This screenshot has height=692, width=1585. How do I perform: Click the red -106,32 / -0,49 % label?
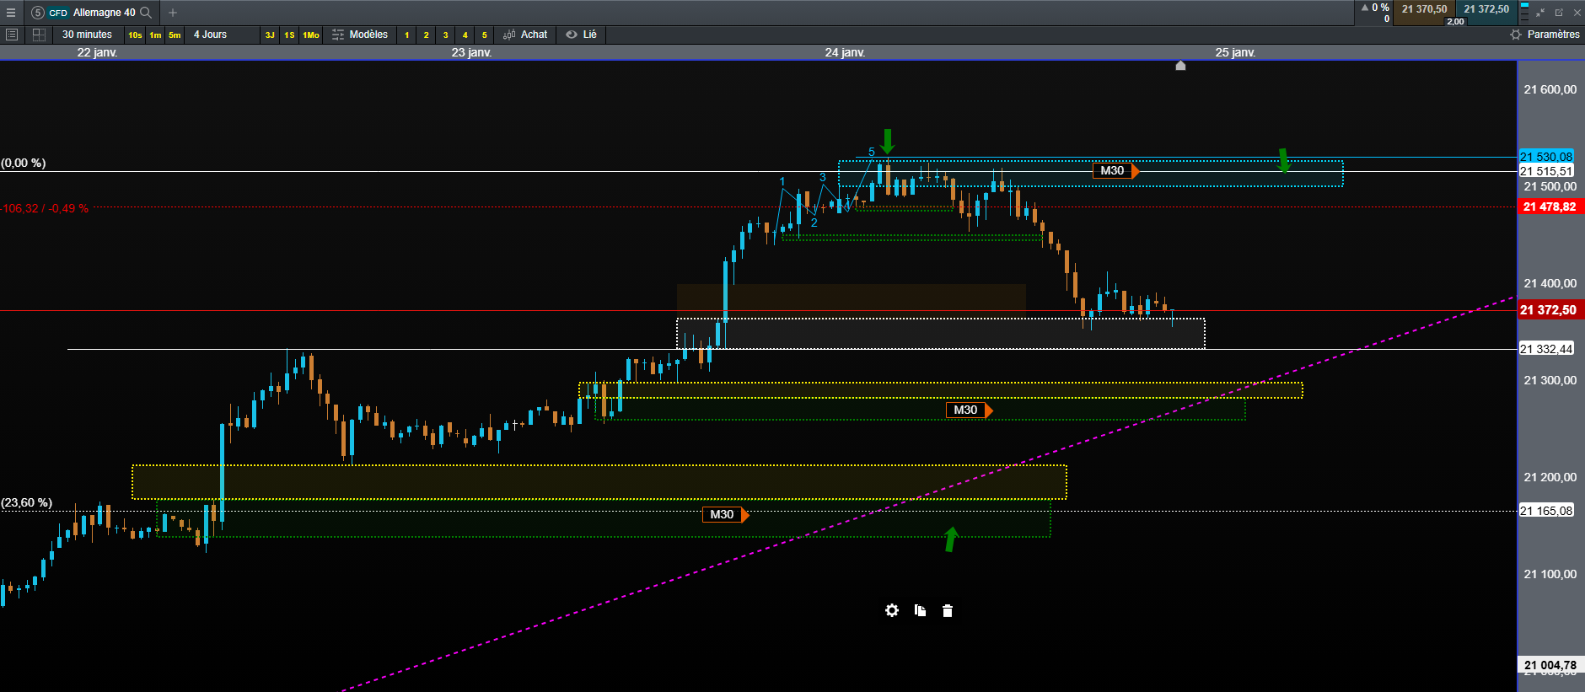(45, 208)
